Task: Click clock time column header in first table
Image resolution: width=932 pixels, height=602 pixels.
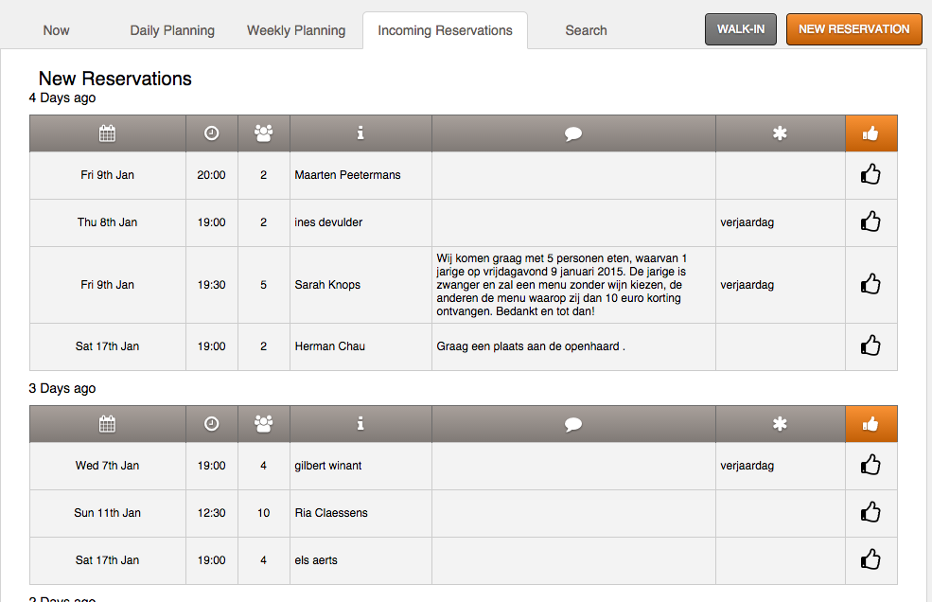Action: click(x=211, y=133)
